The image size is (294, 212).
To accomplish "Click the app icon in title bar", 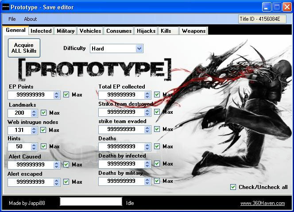I will coord(6,7).
